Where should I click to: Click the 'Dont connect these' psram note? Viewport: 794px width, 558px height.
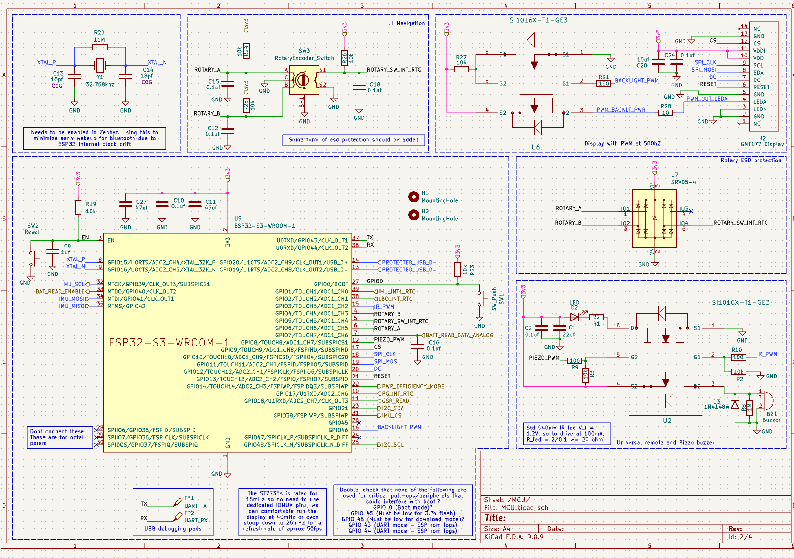[x=60, y=437]
